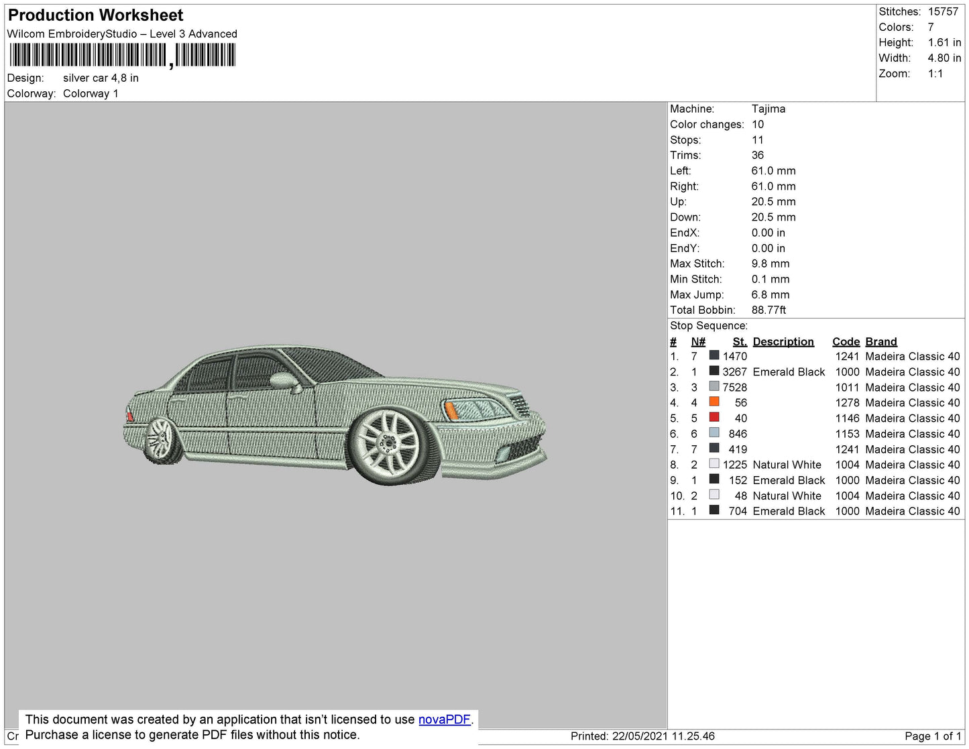Click the height value '1.61 in'

(x=944, y=43)
